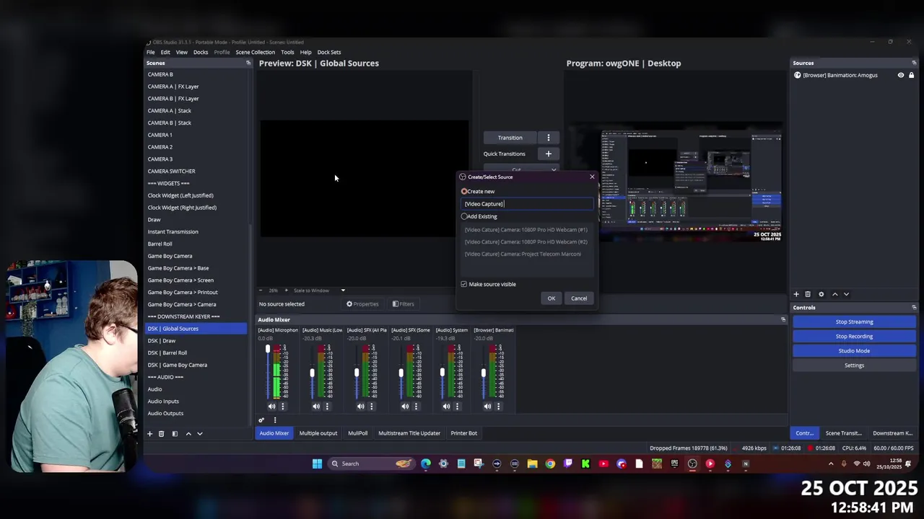Image resolution: width=924 pixels, height=519 pixels.
Task: Open source properties gear in Sources panel
Action: tap(821, 294)
